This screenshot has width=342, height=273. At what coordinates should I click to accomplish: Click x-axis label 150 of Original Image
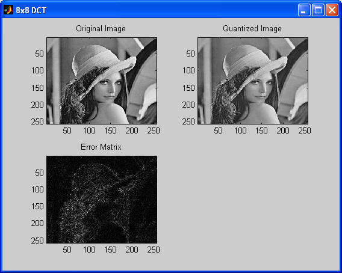click(x=110, y=130)
